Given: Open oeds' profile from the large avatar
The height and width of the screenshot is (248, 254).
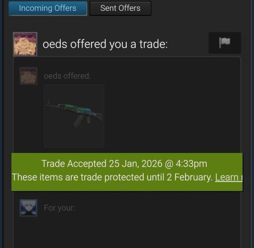Looking at the screenshot, I should click(x=25, y=44).
